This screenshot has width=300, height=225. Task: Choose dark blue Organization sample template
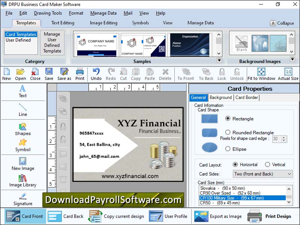(190, 45)
